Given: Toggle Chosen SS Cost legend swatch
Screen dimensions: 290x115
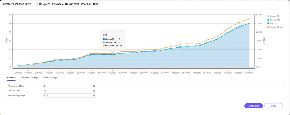Looking at the screenshot, I should tap(268, 27).
